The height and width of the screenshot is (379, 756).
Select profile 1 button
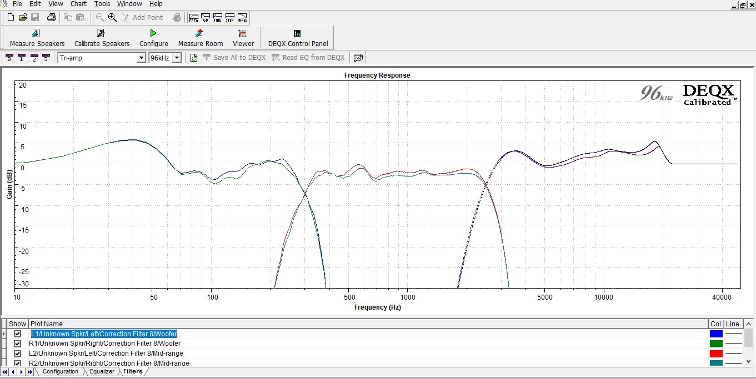pyautogui.click(x=21, y=57)
